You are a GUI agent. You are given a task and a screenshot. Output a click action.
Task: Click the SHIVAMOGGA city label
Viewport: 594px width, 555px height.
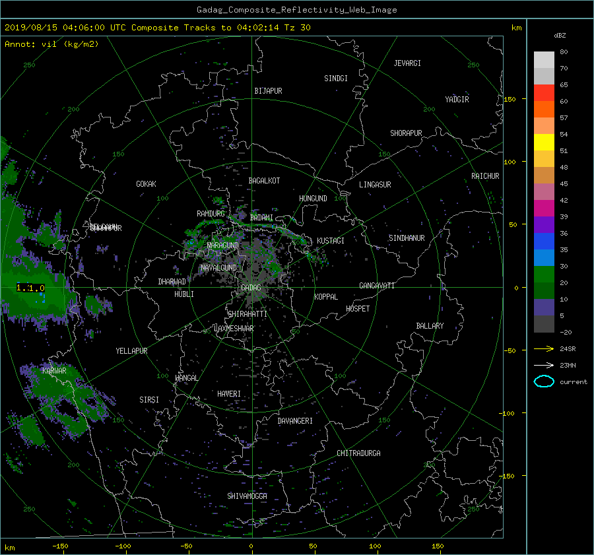pyautogui.click(x=247, y=496)
